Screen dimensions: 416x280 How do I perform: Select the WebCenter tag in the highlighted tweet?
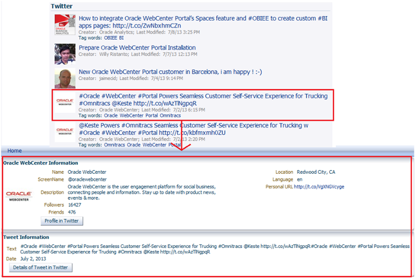pos(131,116)
